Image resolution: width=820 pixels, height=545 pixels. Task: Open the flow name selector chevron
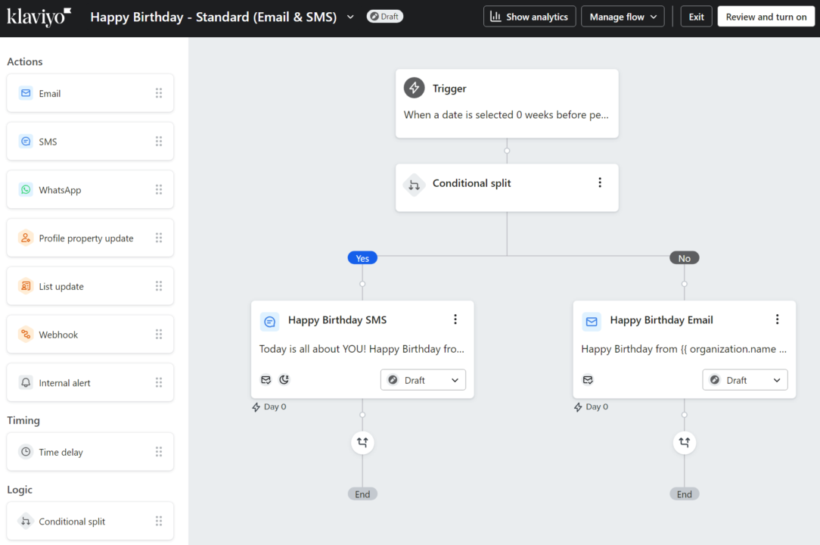tap(350, 17)
